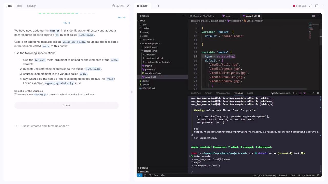328x184 pixels.
Task: Kill the terminal with trash icon
Action: point(304,93)
